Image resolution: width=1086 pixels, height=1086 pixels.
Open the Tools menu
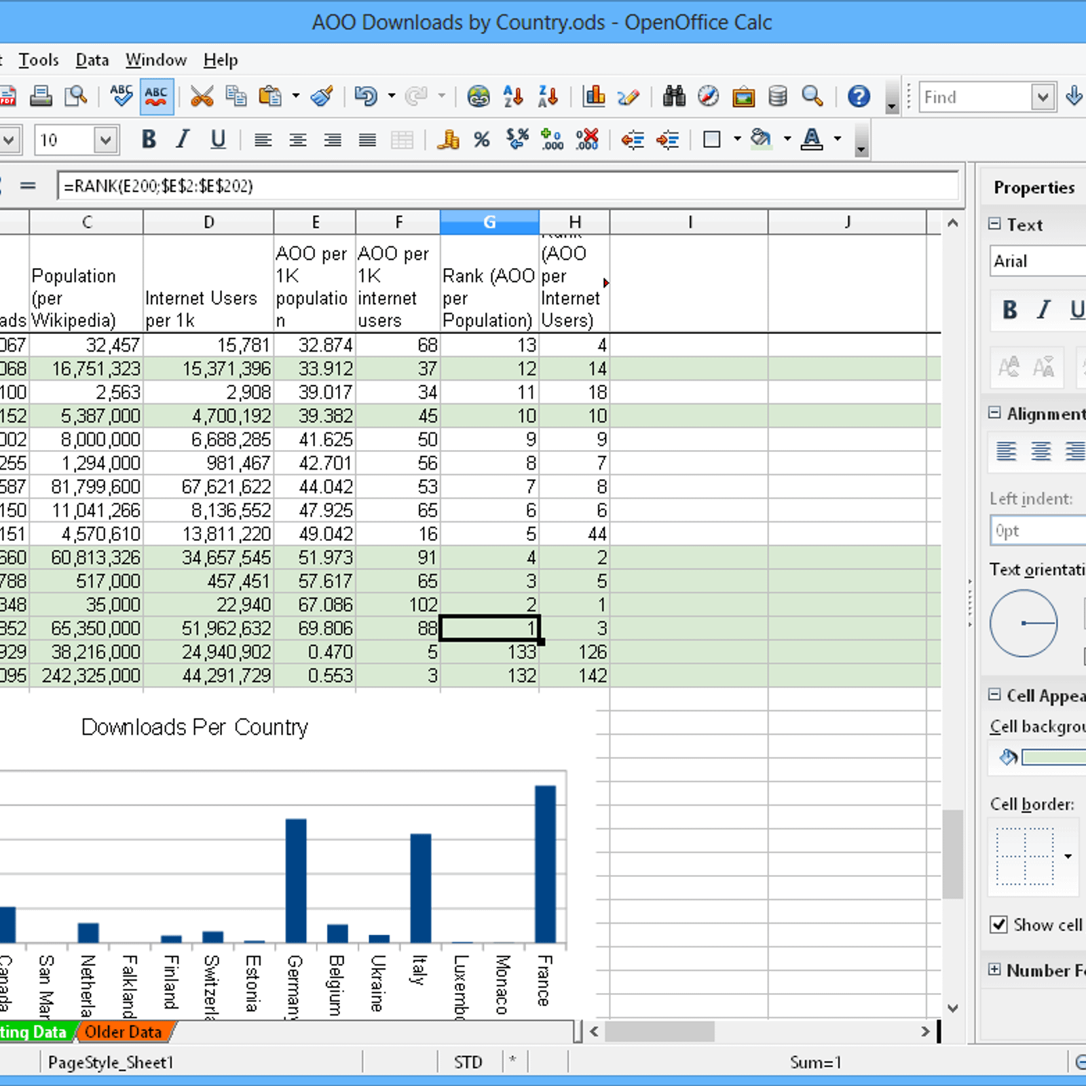click(x=39, y=60)
